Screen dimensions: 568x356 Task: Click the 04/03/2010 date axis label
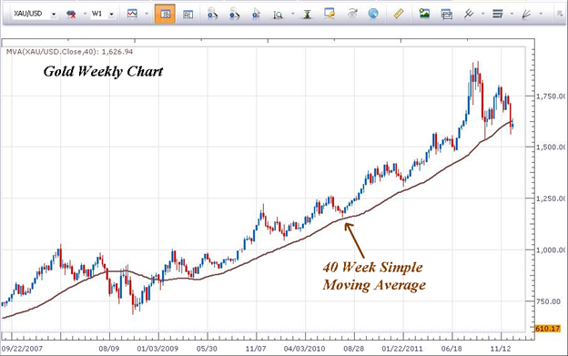pyautogui.click(x=304, y=349)
